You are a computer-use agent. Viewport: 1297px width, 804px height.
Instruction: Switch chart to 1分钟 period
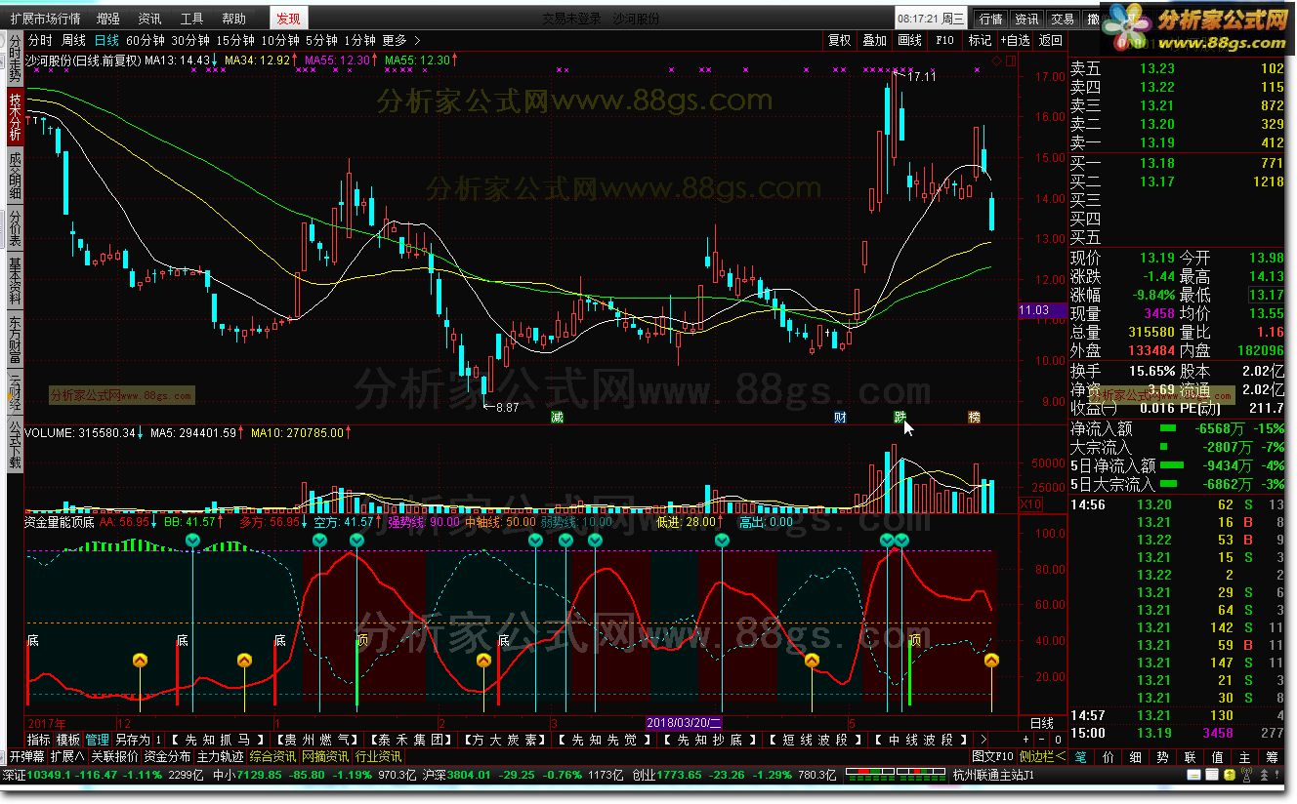[359, 40]
